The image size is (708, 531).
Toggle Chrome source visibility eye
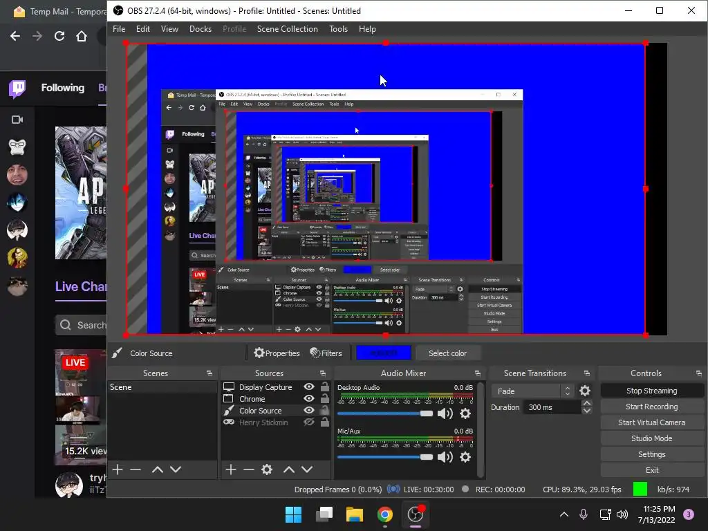pos(309,399)
